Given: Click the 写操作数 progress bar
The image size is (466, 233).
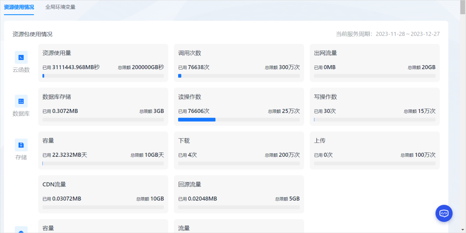Looking at the screenshot, I should (x=375, y=120).
